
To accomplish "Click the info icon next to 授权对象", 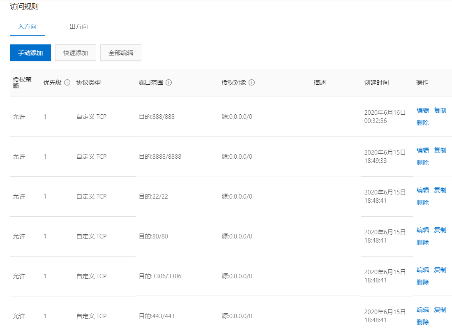I will tap(251, 83).
